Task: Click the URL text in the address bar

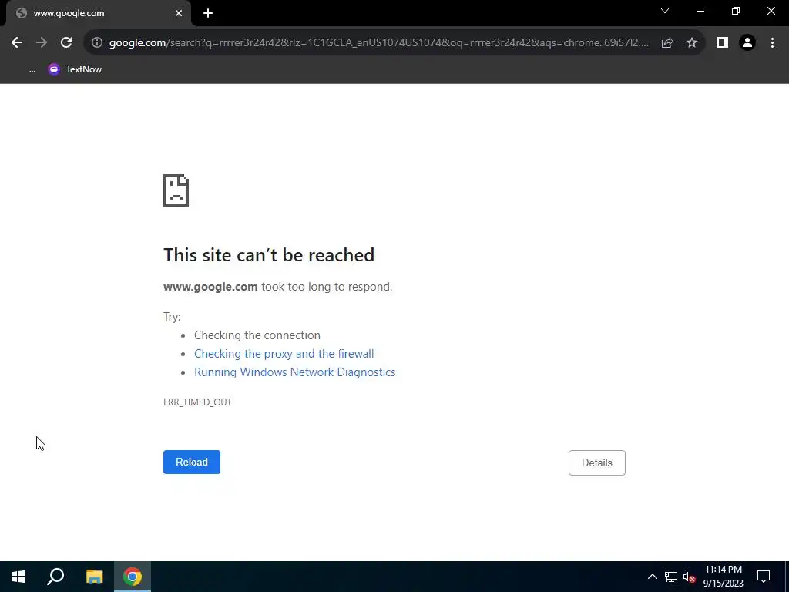Action: tap(379, 43)
